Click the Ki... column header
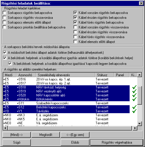The image size is (145, 147). tap(133, 75)
